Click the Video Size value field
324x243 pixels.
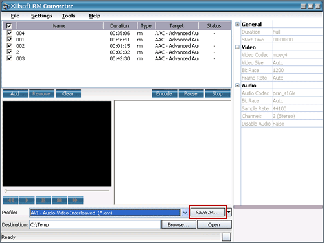[x=297, y=63]
